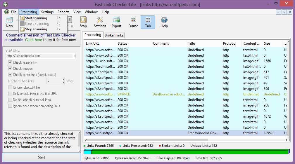295x164 pixels.
Task: Toggle Check other links checkbox
Action: [x=10, y=75]
